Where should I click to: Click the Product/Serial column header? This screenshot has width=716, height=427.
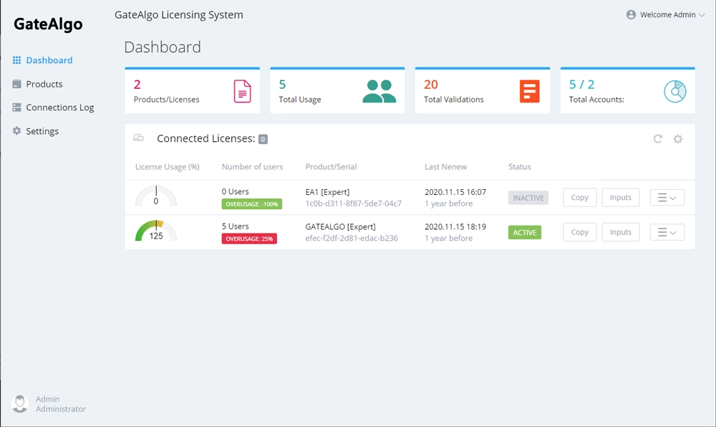[331, 167]
